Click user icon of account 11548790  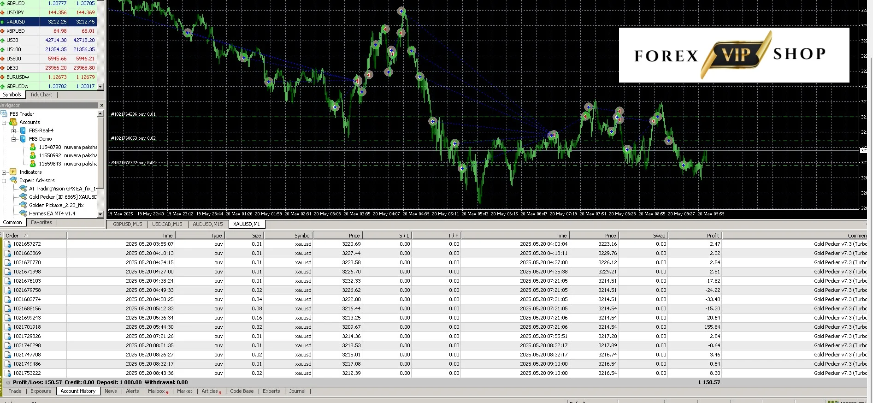click(x=33, y=147)
